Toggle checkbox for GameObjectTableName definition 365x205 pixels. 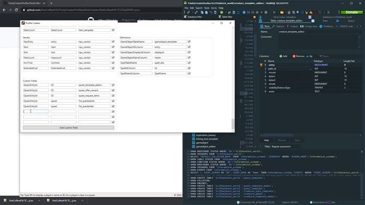(189, 42)
